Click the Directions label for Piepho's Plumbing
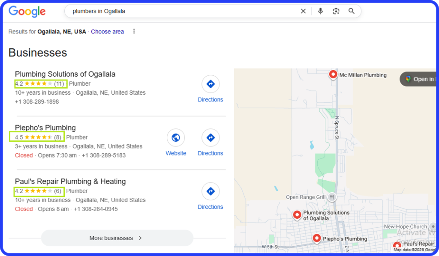 click(210, 153)
